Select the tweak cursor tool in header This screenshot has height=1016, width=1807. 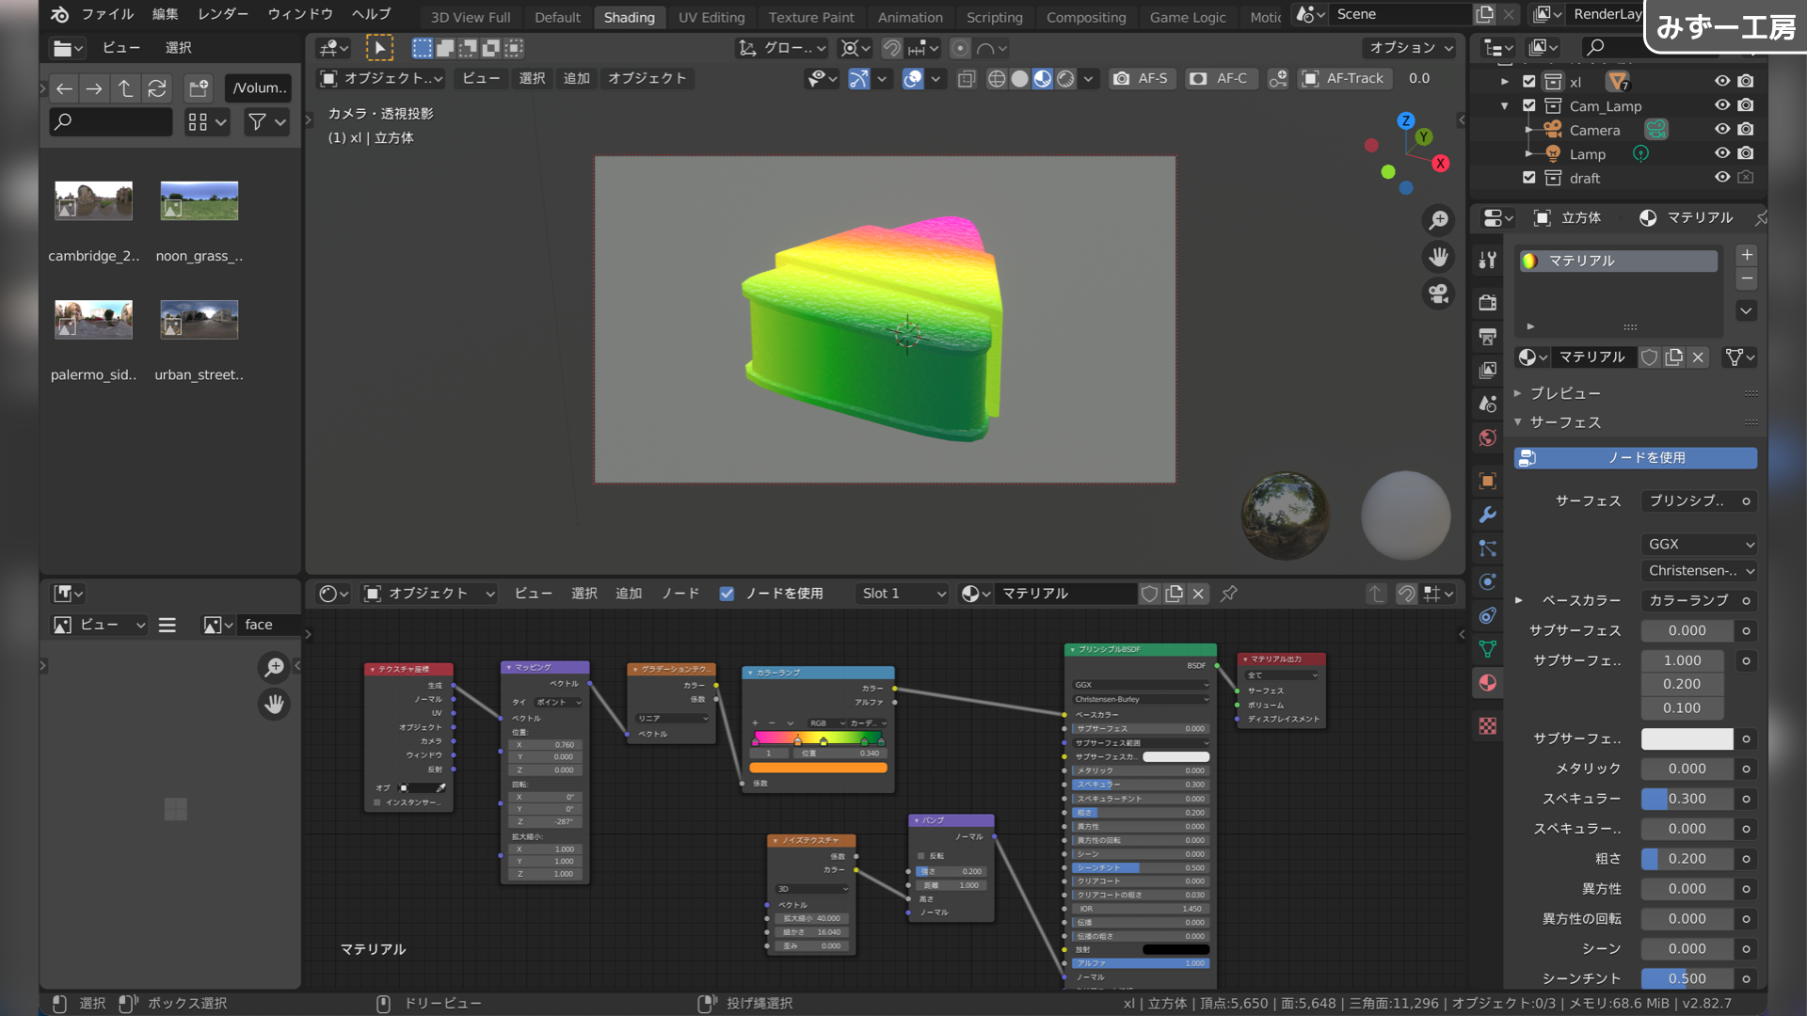[379, 48]
